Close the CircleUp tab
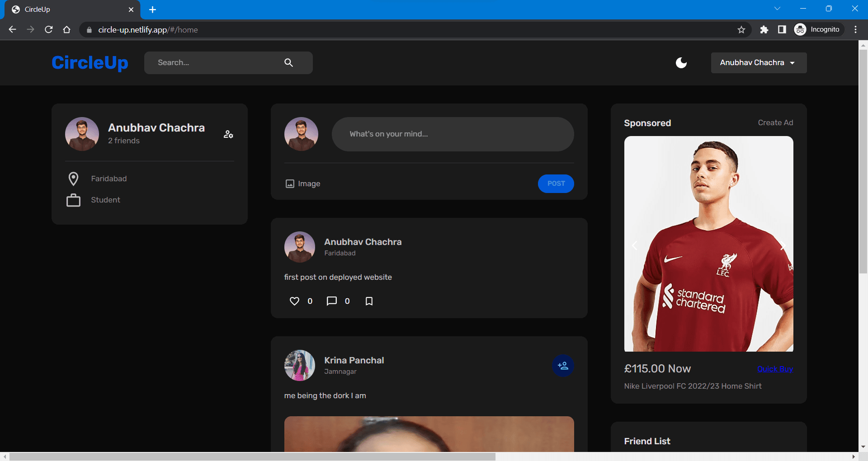Image resolution: width=868 pixels, height=461 pixels. pos(131,9)
